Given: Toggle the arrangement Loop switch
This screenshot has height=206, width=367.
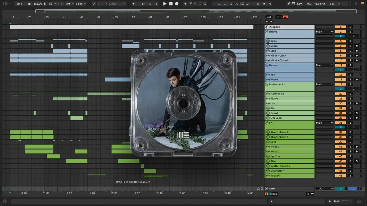Looking at the screenshot, I should [x=242, y=4].
